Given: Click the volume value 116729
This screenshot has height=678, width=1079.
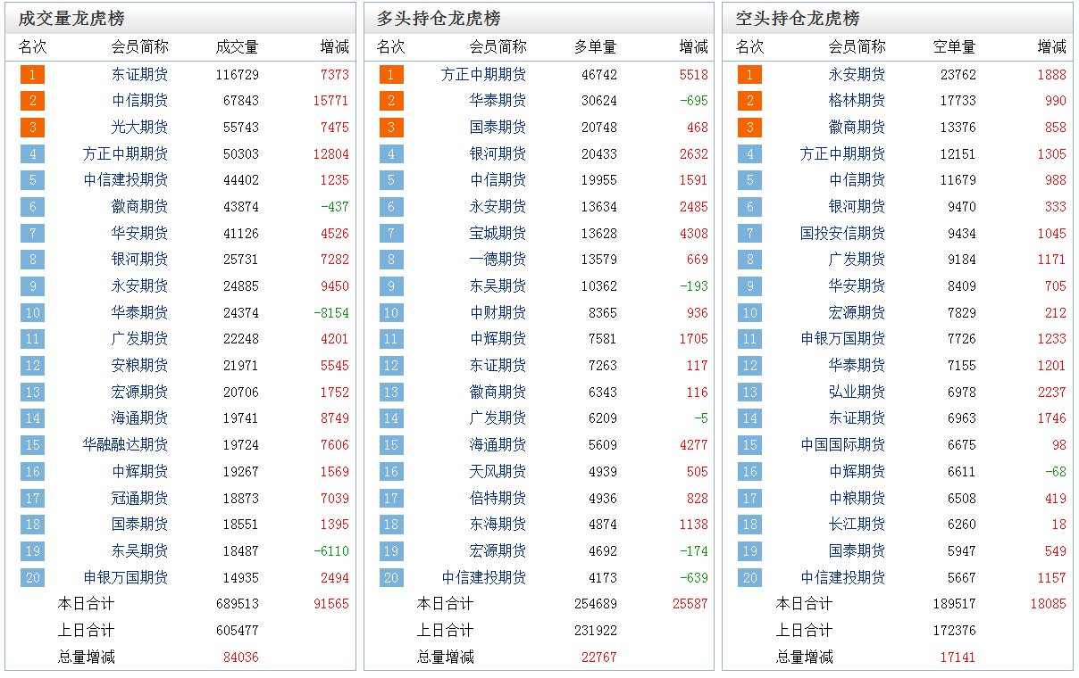Looking at the screenshot, I should click(x=238, y=75).
